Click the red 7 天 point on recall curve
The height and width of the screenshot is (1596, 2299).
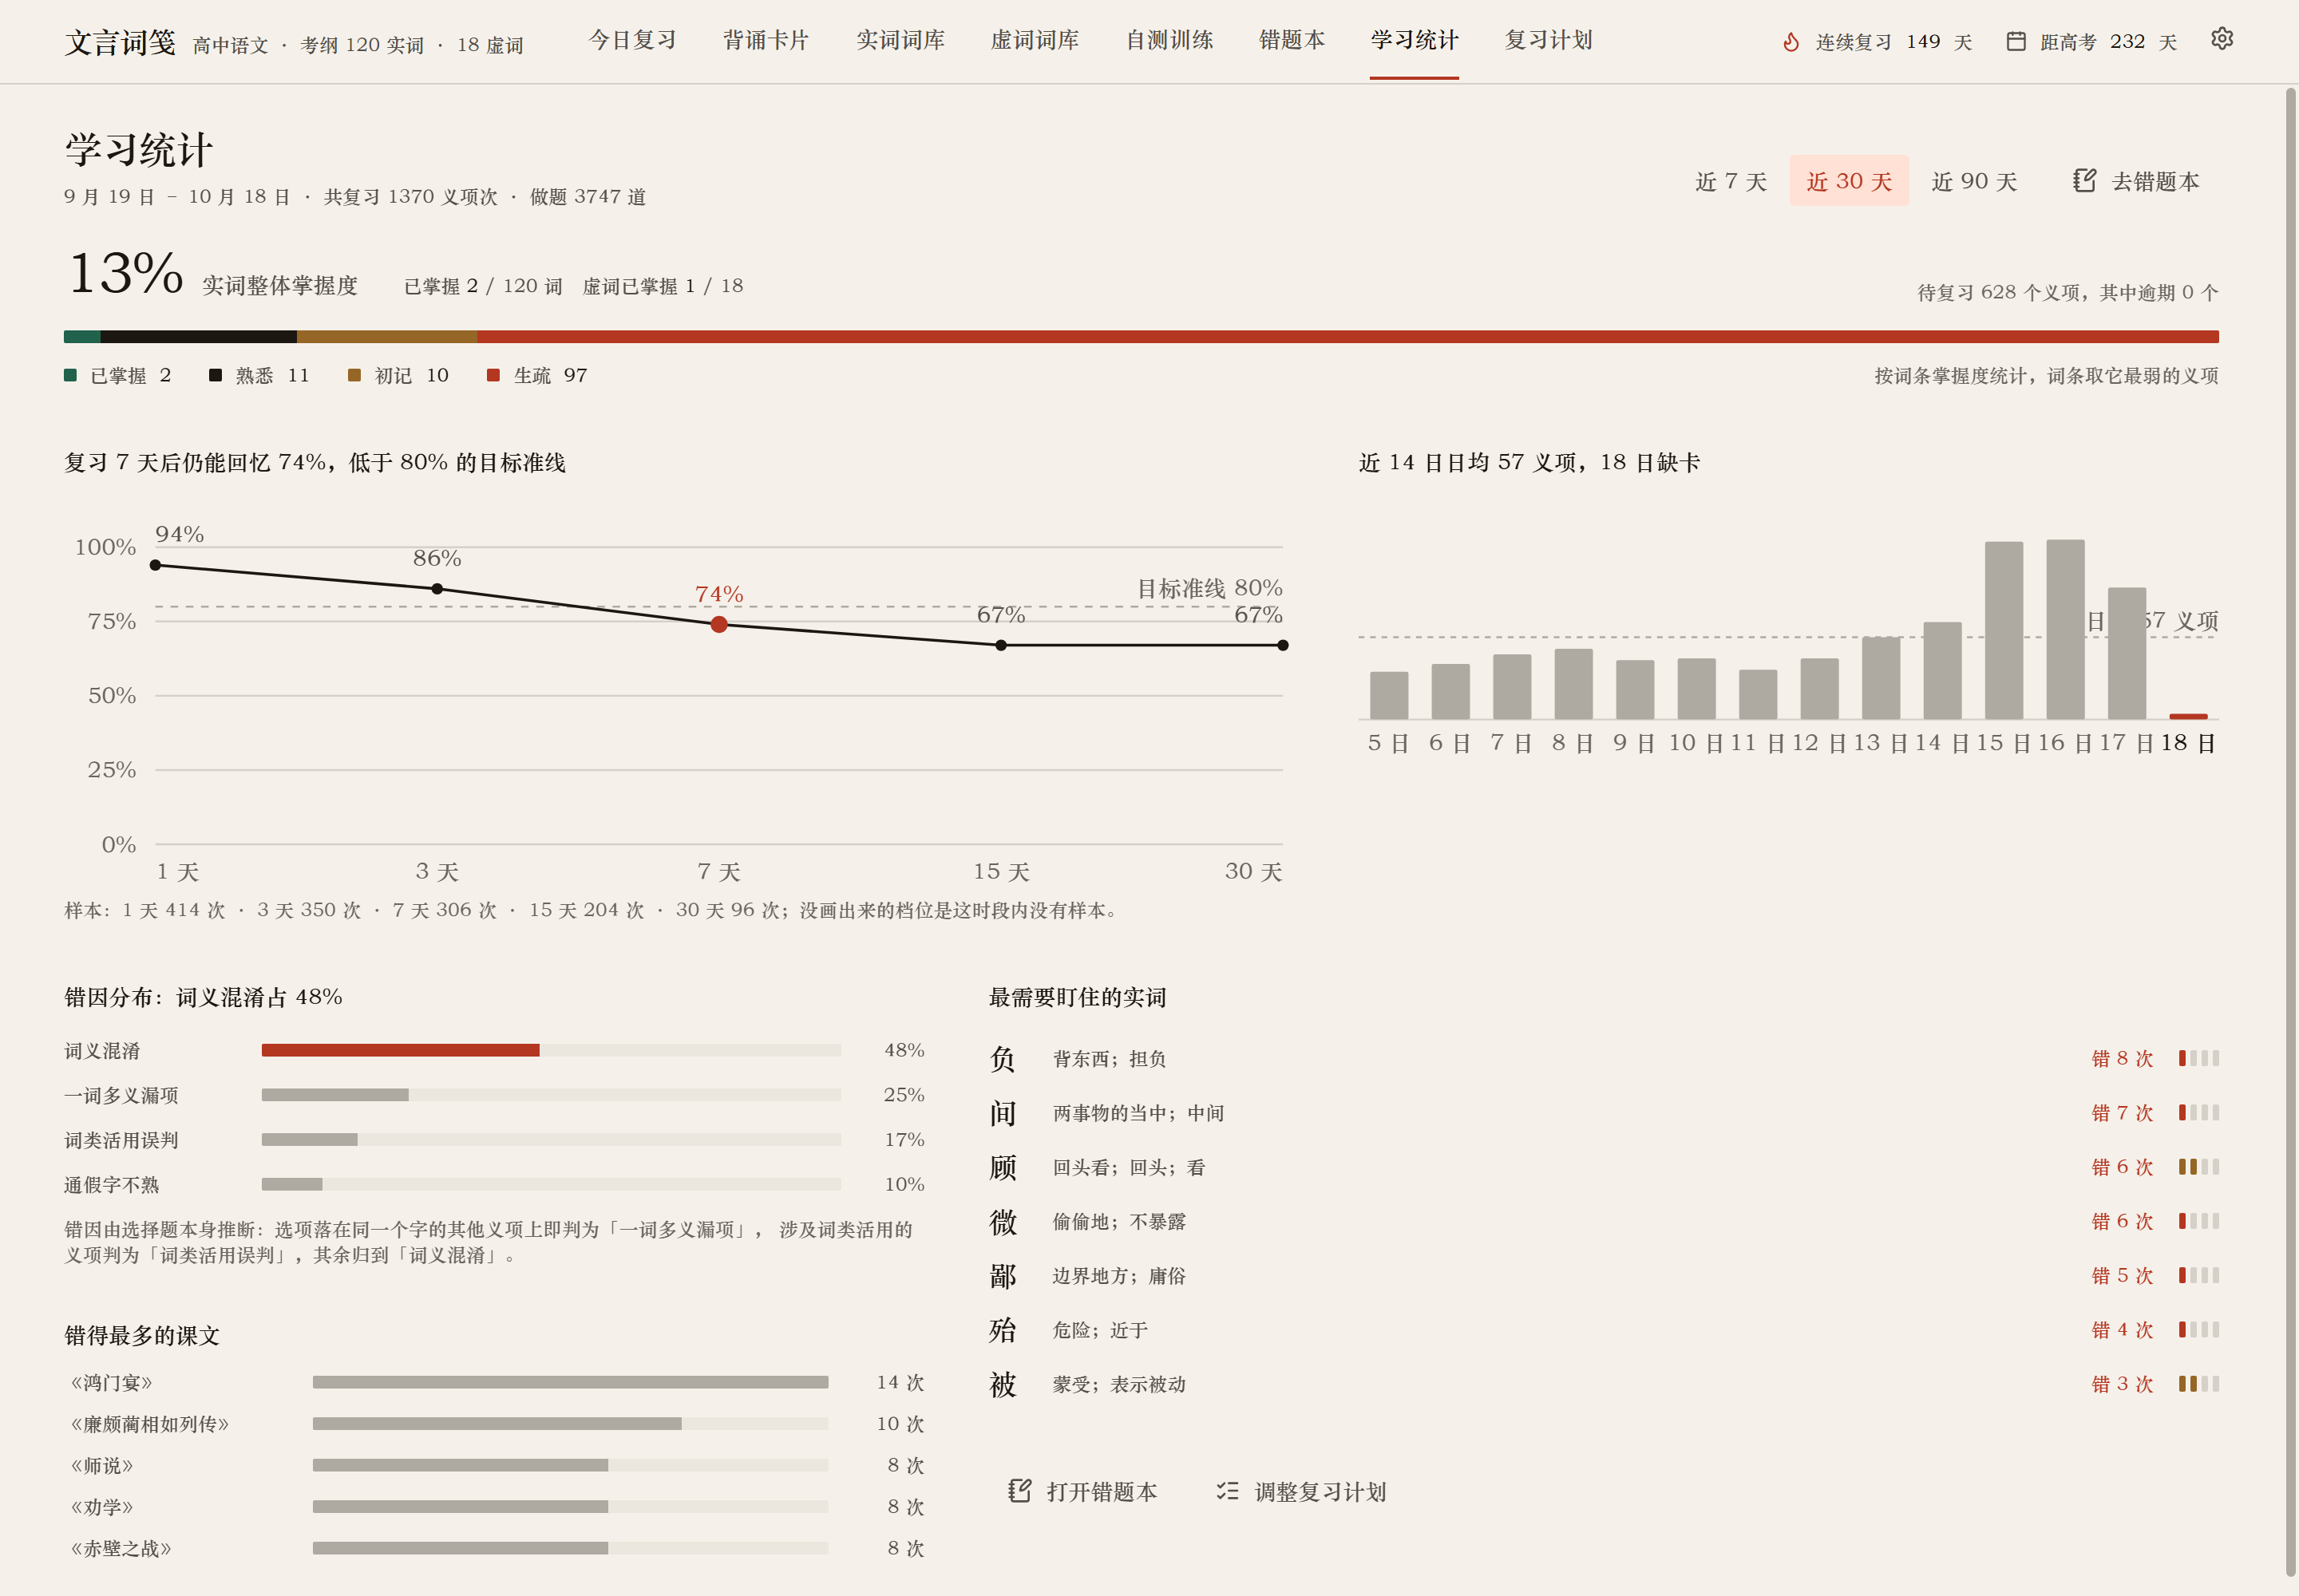(718, 624)
